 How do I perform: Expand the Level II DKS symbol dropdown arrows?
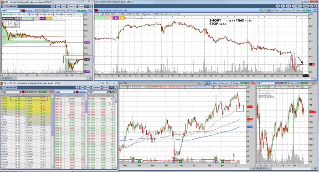[x=21, y=92]
